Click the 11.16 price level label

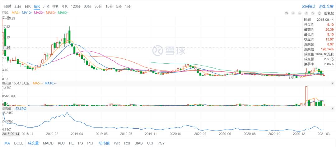pos(6,48)
